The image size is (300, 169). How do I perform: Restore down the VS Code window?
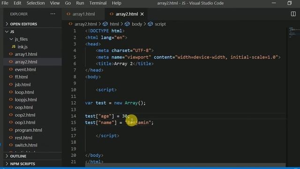point(289,3)
